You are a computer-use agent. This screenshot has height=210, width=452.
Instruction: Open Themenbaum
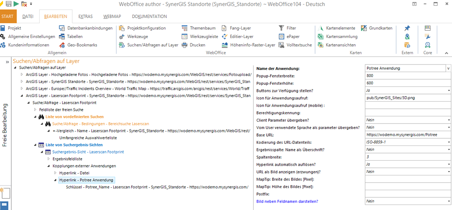[199, 28]
